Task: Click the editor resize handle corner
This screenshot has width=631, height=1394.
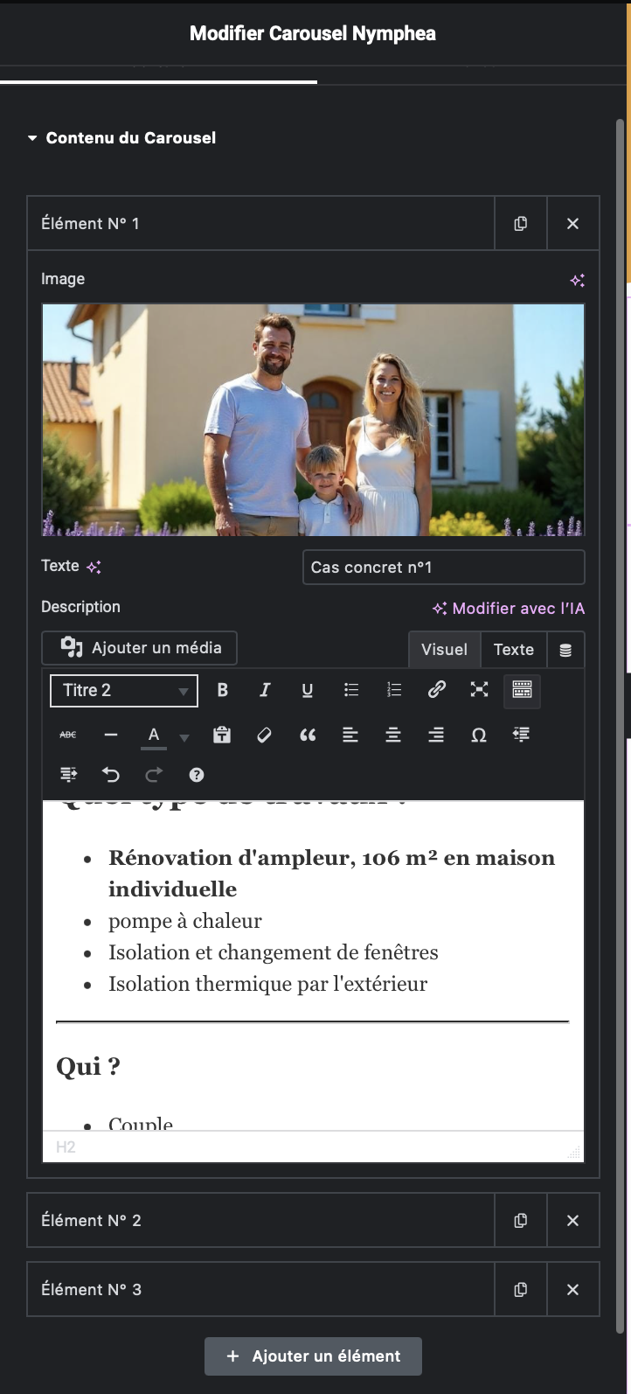Action: coord(574,1154)
